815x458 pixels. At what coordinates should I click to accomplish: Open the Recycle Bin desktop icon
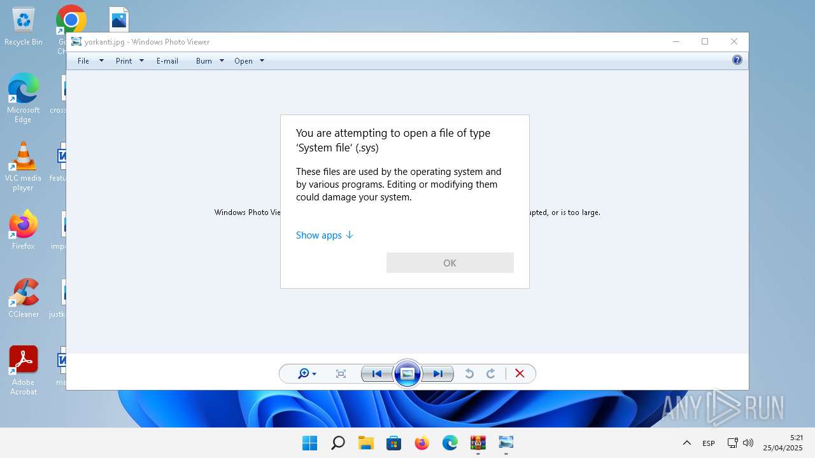click(x=24, y=27)
